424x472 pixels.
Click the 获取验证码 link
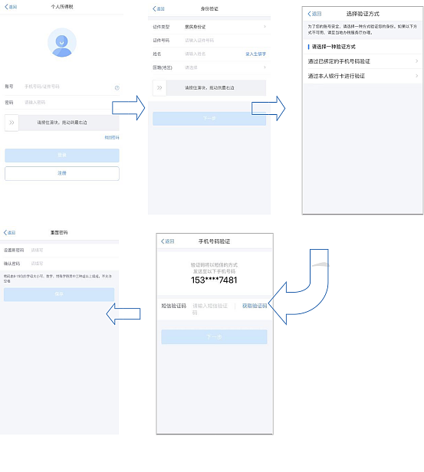coord(255,306)
